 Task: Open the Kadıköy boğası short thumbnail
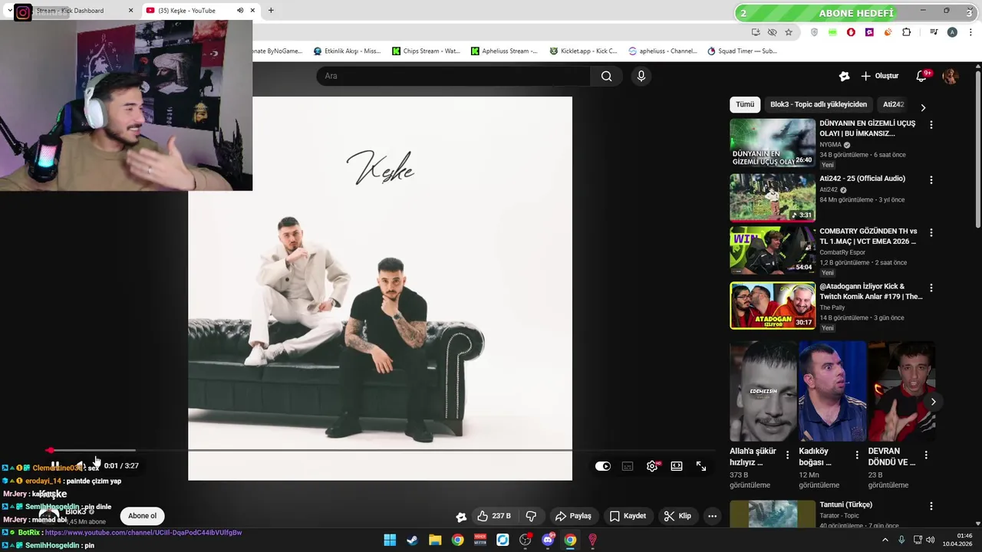click(x=832, y=391)
